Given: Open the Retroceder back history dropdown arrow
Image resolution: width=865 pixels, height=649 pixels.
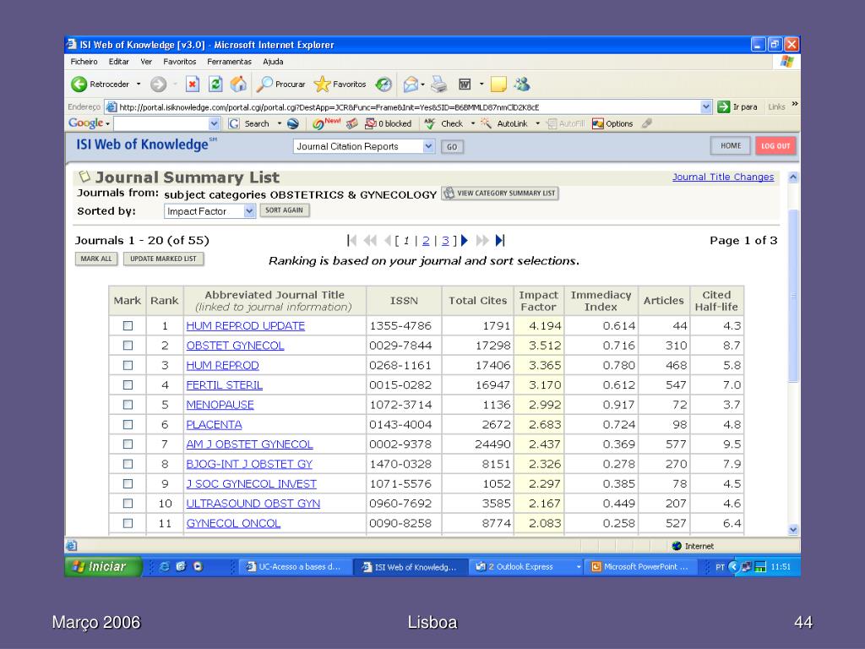Looking at the screenshot, I should [139, 84].
